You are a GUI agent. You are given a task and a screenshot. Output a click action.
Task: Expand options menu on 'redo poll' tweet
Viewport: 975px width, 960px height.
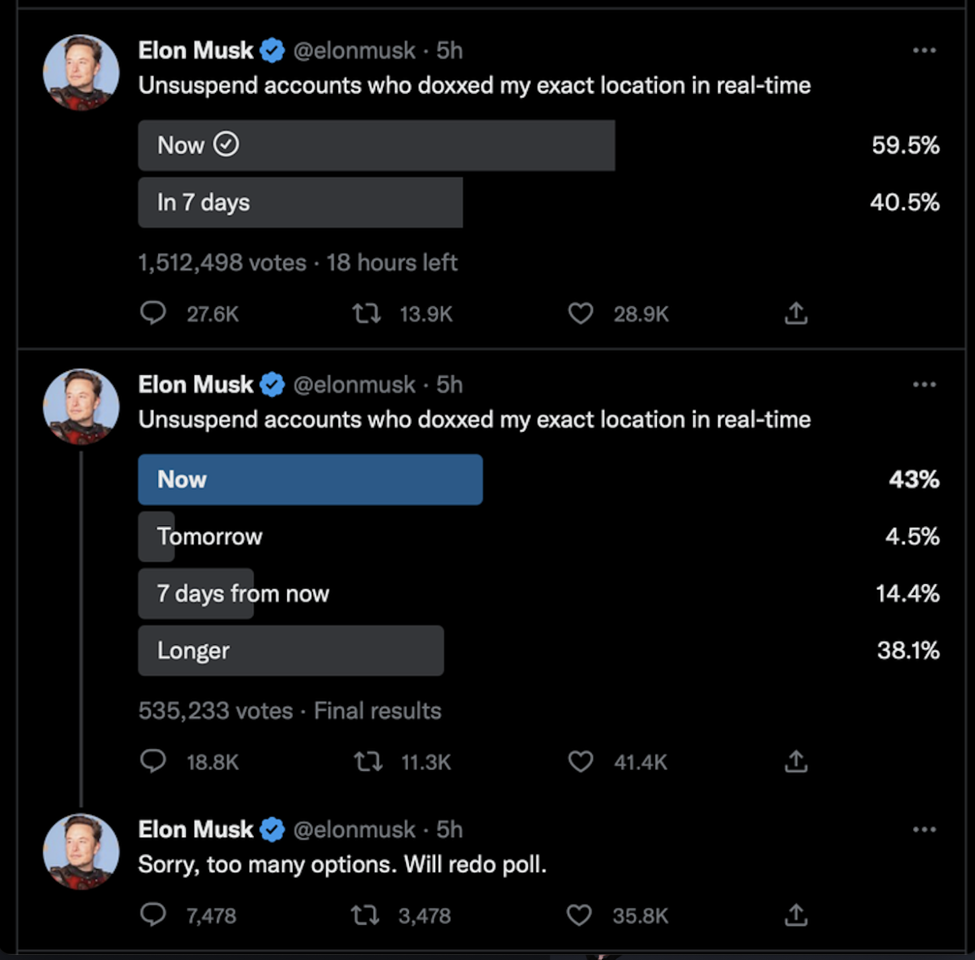925,829
